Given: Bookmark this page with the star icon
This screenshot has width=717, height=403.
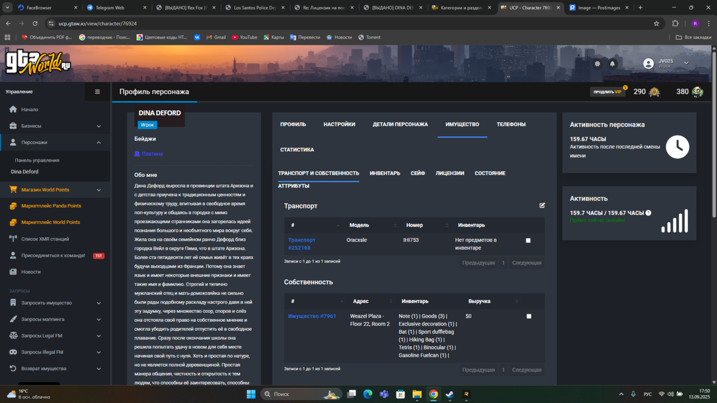Looking at the screenshot, I should click(x=657, y=24).
